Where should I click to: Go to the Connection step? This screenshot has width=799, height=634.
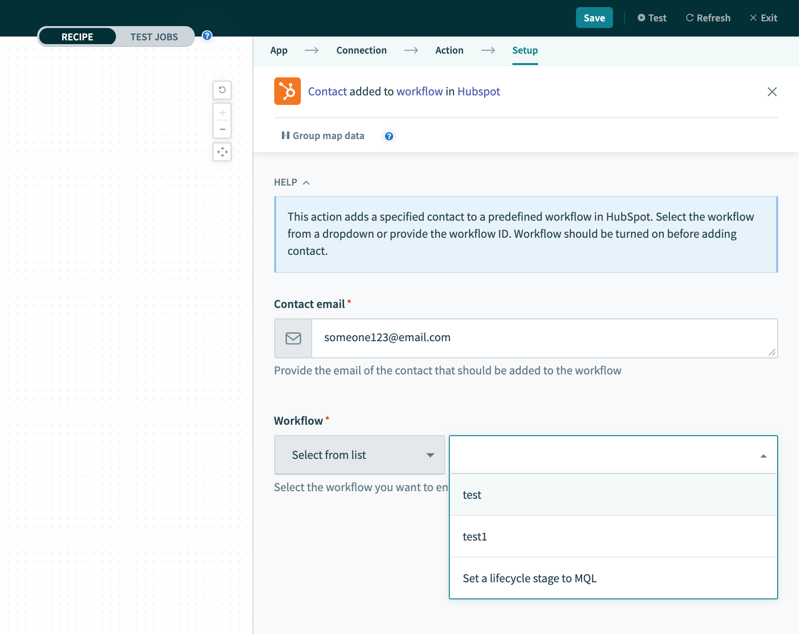tap(361, 50)
